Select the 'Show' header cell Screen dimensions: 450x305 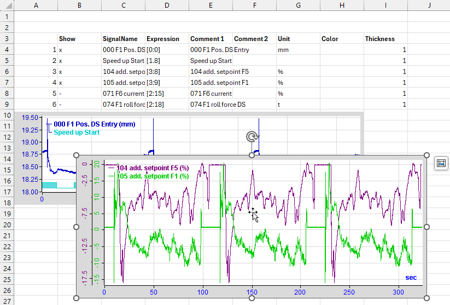pos(79,39)
